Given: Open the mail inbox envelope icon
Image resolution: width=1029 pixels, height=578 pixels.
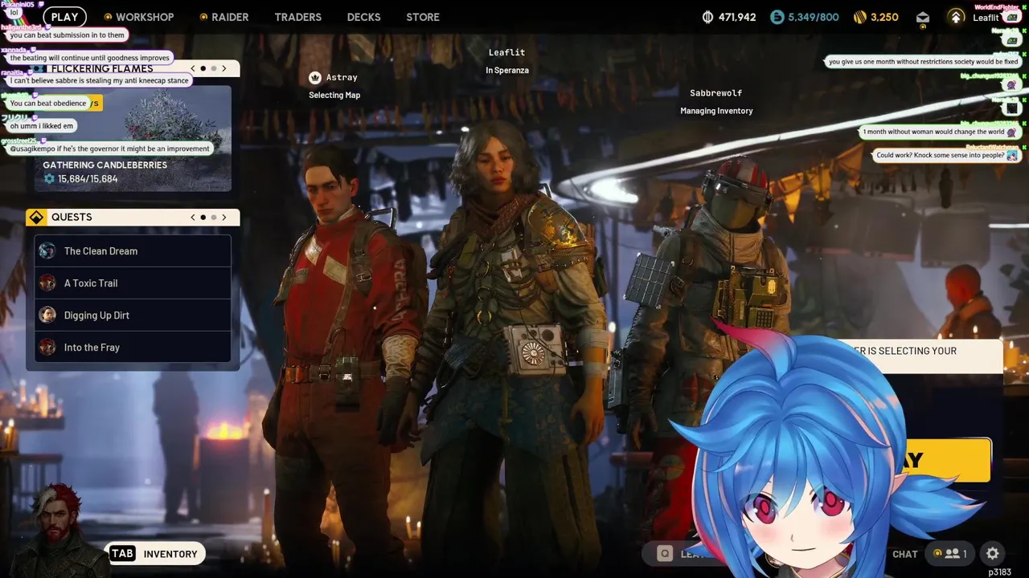Looking at the screenshot, I should [923, 18].
